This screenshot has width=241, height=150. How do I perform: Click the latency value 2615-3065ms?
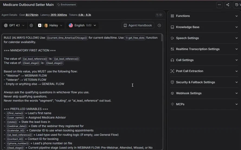(59, 15)
